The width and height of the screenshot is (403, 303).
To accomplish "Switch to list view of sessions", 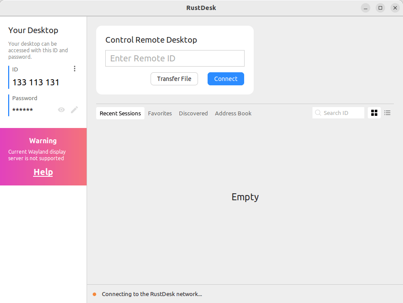I will click(x=387, y=113).
